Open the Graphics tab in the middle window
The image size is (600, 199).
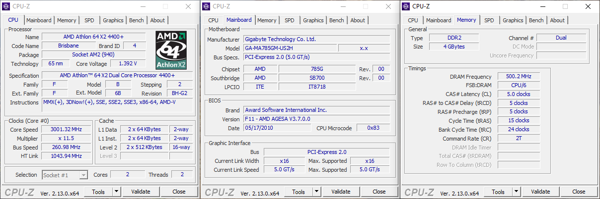(x=313, y=20)
